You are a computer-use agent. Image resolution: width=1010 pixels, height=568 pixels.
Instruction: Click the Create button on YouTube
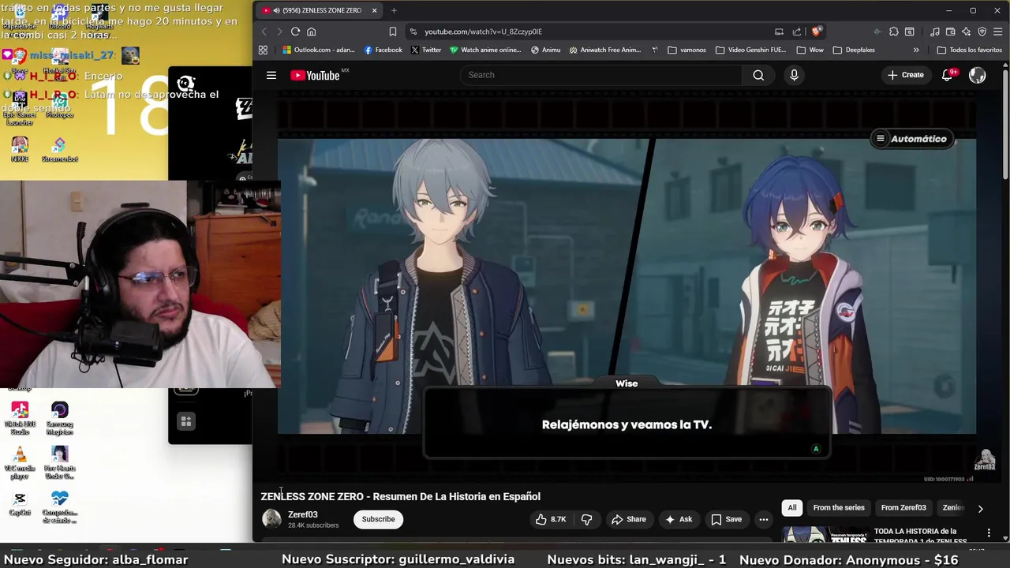tap(905, 75)
